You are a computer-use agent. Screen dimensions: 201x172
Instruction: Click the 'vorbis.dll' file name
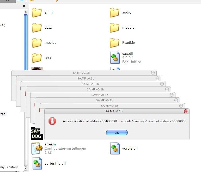pyautogui.click(x=130, y=149)
